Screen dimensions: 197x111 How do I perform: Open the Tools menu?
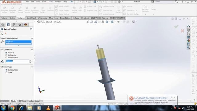pyautogui.click(x=50, y=2)
